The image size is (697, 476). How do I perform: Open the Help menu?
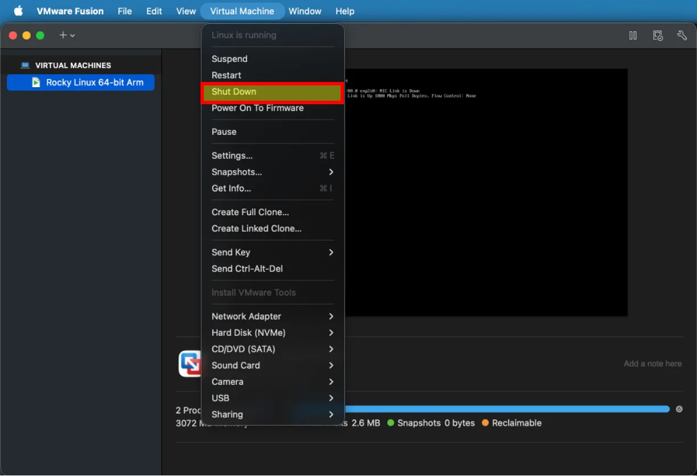tap(345, 11)
